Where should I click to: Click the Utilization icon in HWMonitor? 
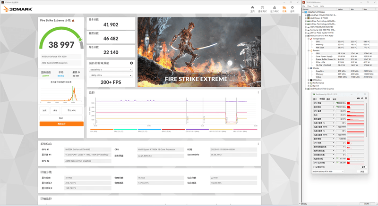[x=311, y=80]
